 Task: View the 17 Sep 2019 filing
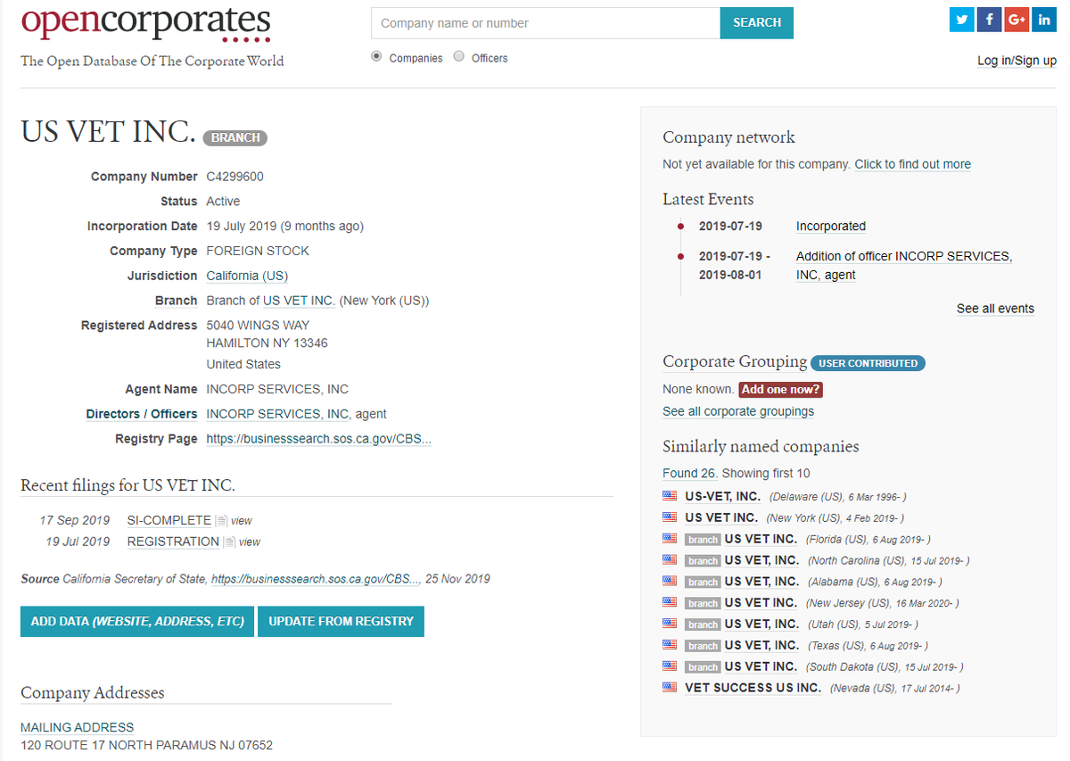click(x=242, y=521)
